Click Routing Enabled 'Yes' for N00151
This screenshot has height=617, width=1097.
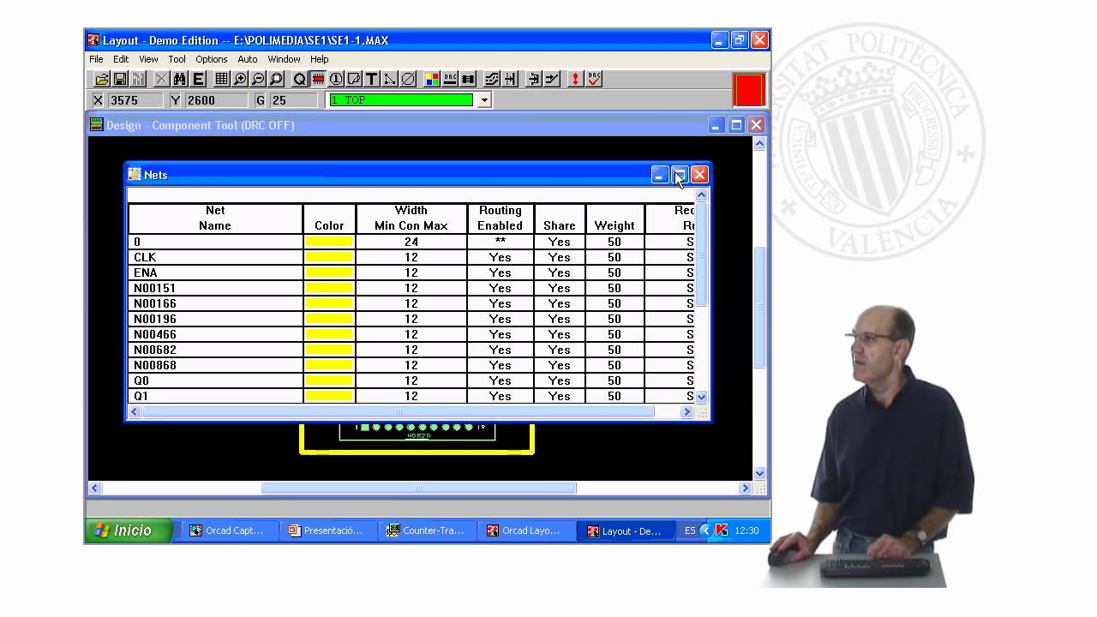tap(501, 288)
